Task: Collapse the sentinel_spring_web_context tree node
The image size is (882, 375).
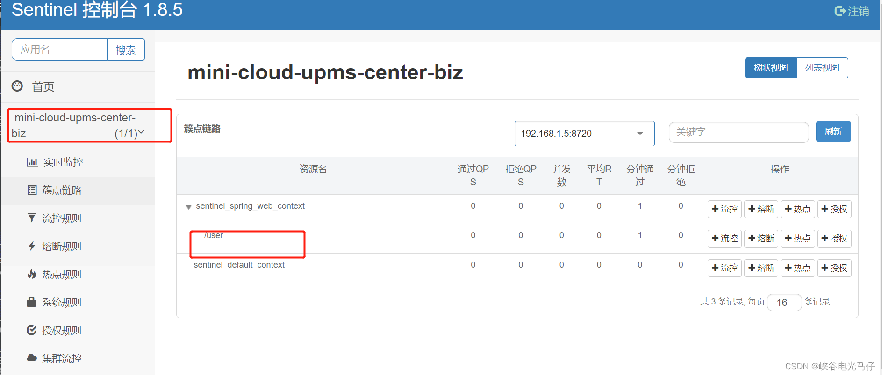Action: [x=188, y=207]
